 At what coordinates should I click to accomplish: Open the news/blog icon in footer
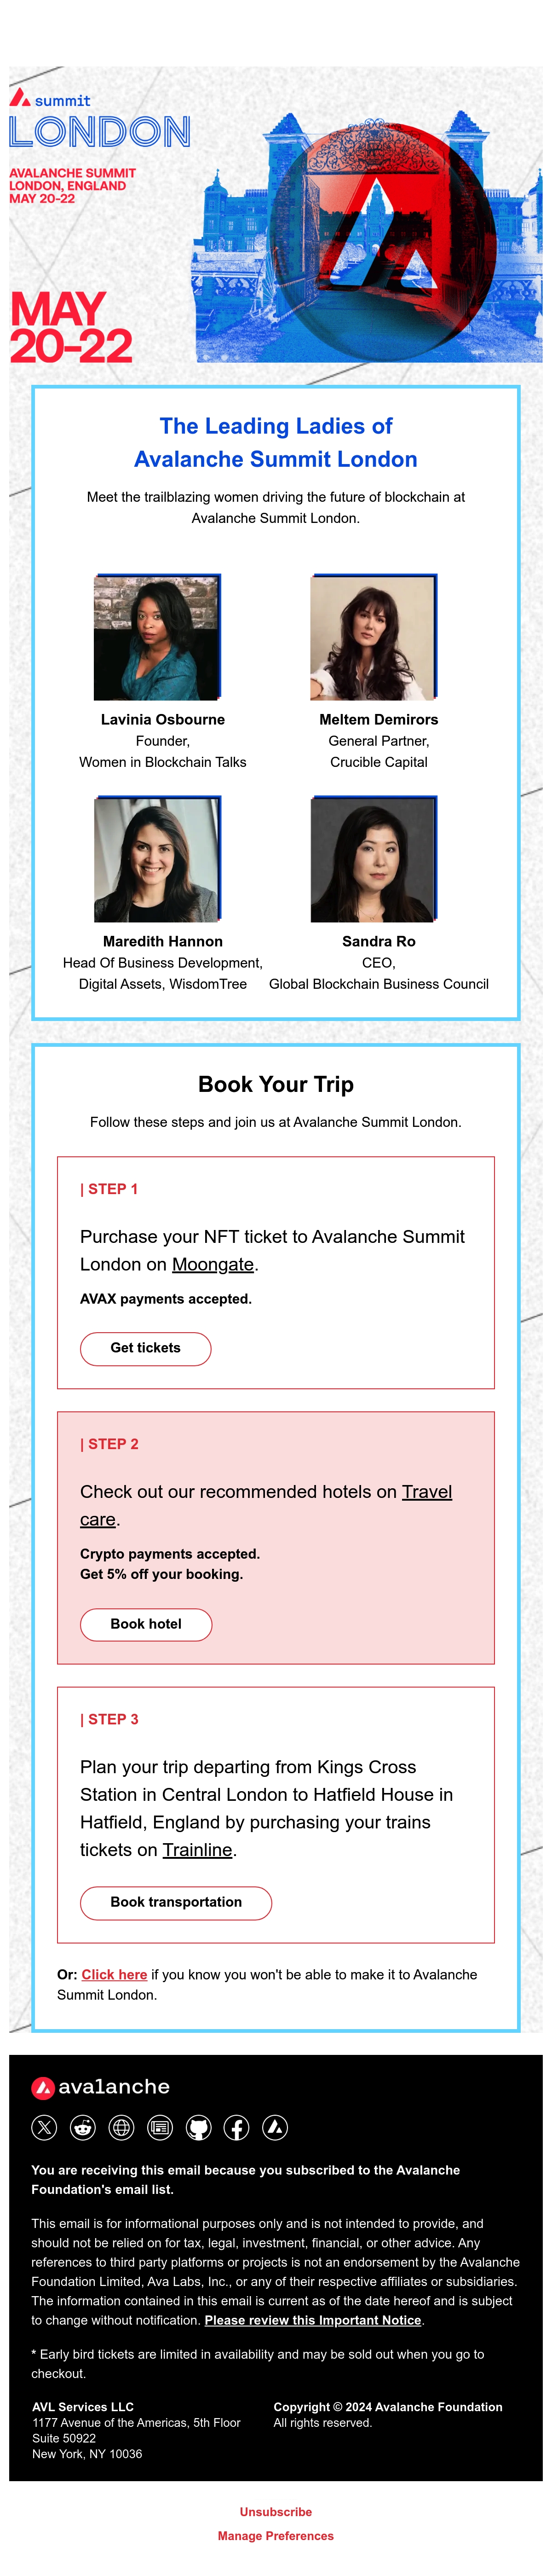[160, 2128]
